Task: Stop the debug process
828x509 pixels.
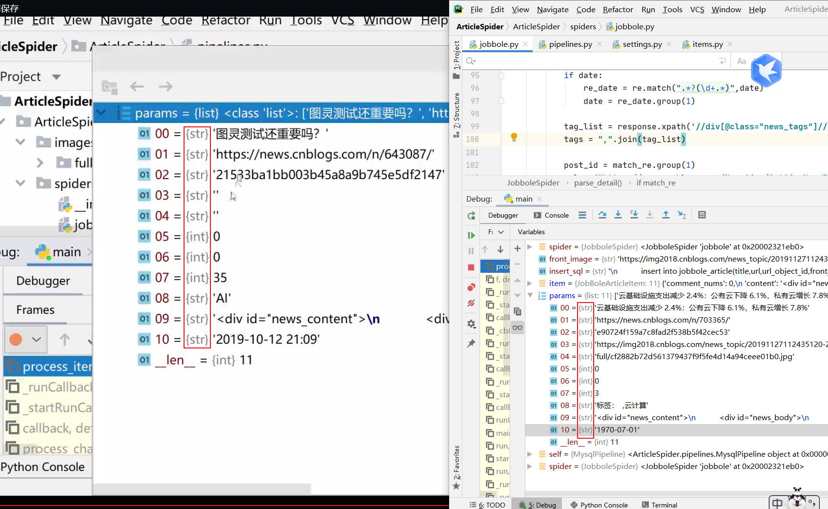Action: (x=471, y=267)
